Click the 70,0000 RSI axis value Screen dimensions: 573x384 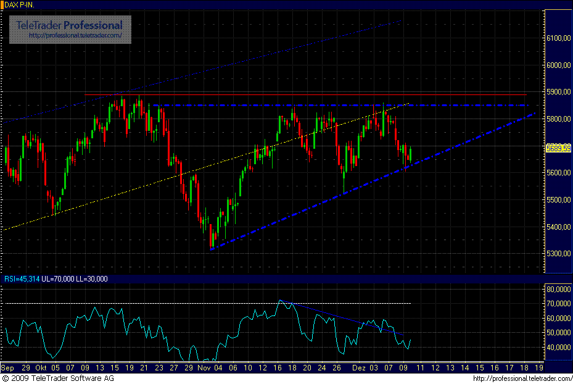tap(559, 304)
